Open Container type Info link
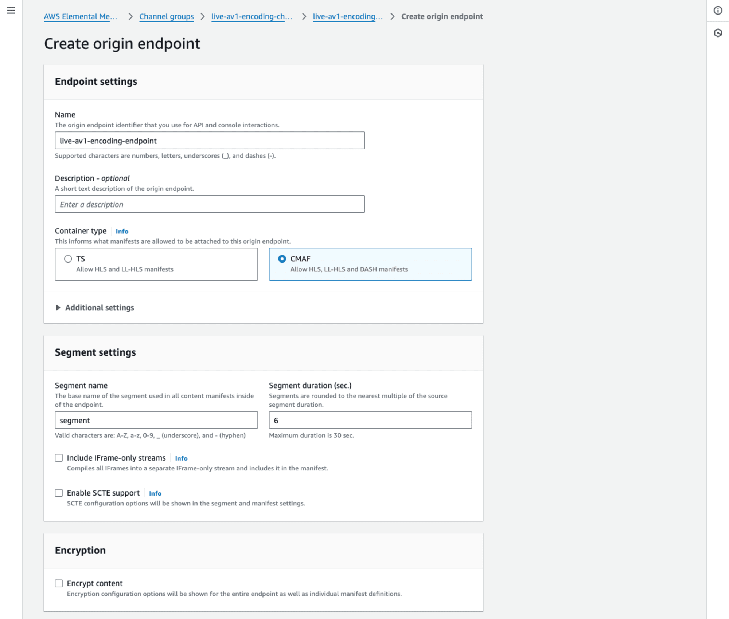 122,231
